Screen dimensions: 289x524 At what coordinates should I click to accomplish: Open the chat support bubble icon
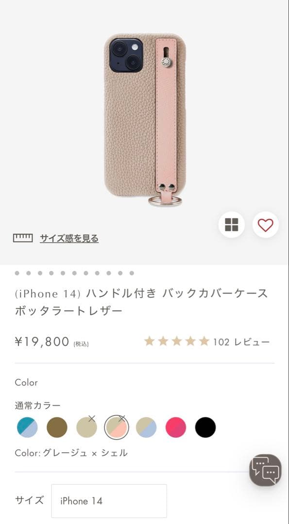coord(265,470)
